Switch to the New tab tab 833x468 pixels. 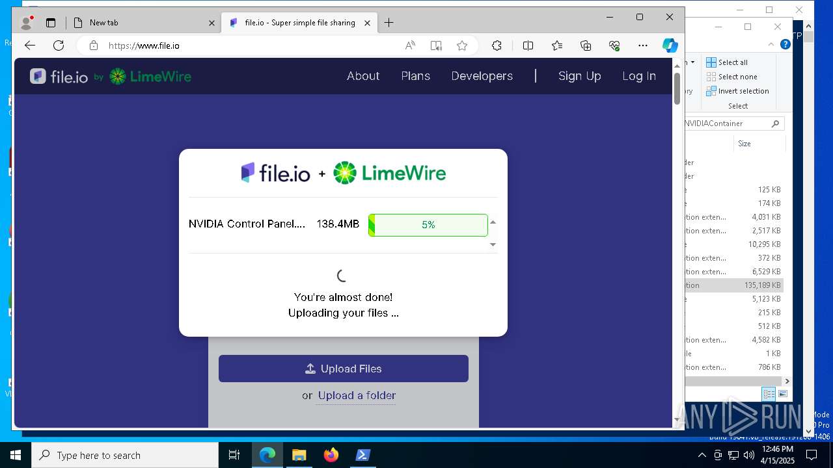[143, 23]
